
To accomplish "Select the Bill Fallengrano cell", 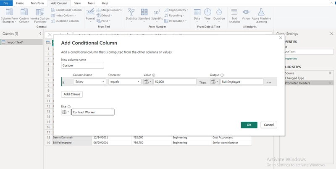I will (72, 143).
